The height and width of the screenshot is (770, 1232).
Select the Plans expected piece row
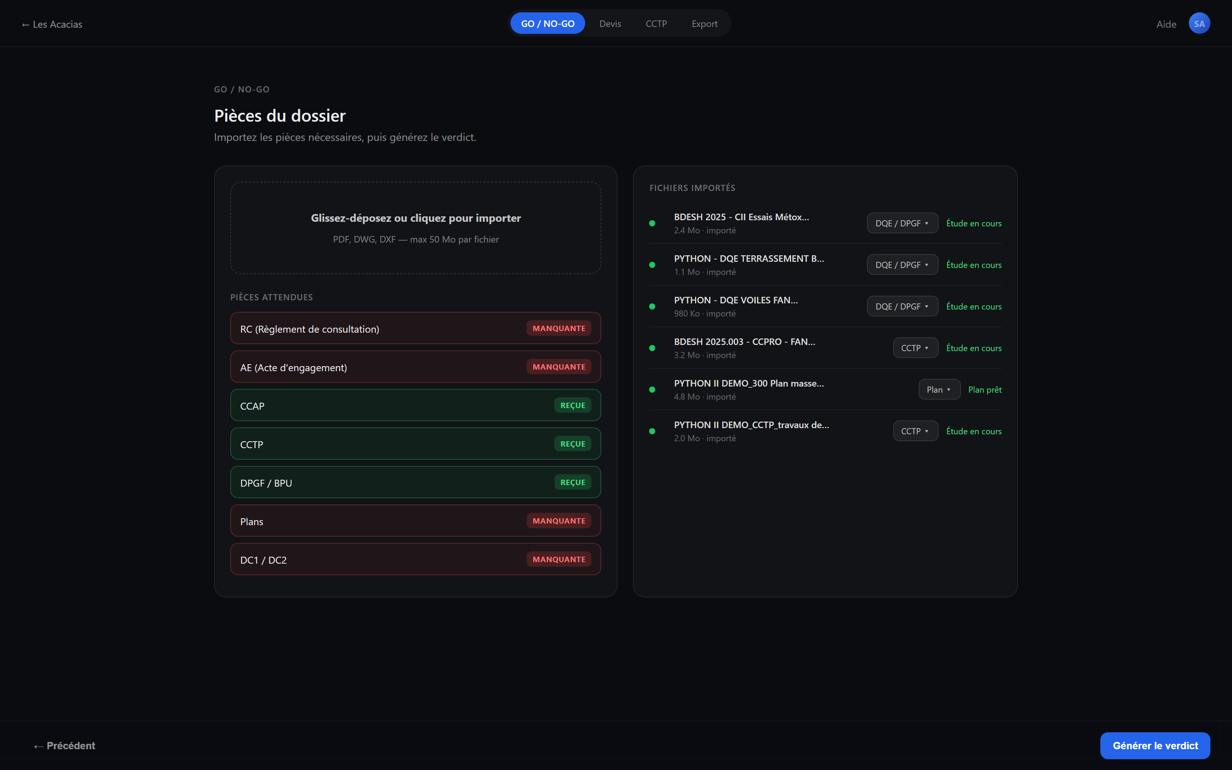coord(415,521)
